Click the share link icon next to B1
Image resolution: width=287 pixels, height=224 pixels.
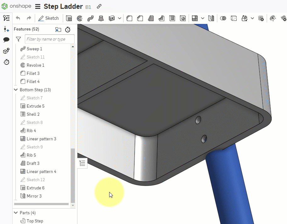tap(99, 6)
